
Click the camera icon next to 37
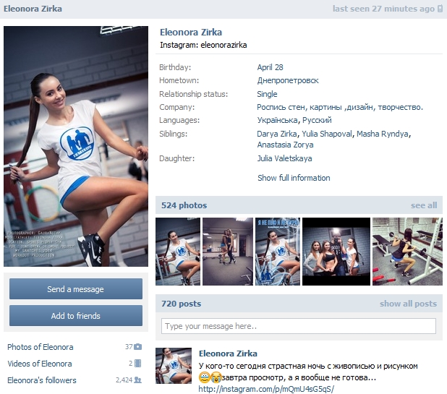point(138,347)
